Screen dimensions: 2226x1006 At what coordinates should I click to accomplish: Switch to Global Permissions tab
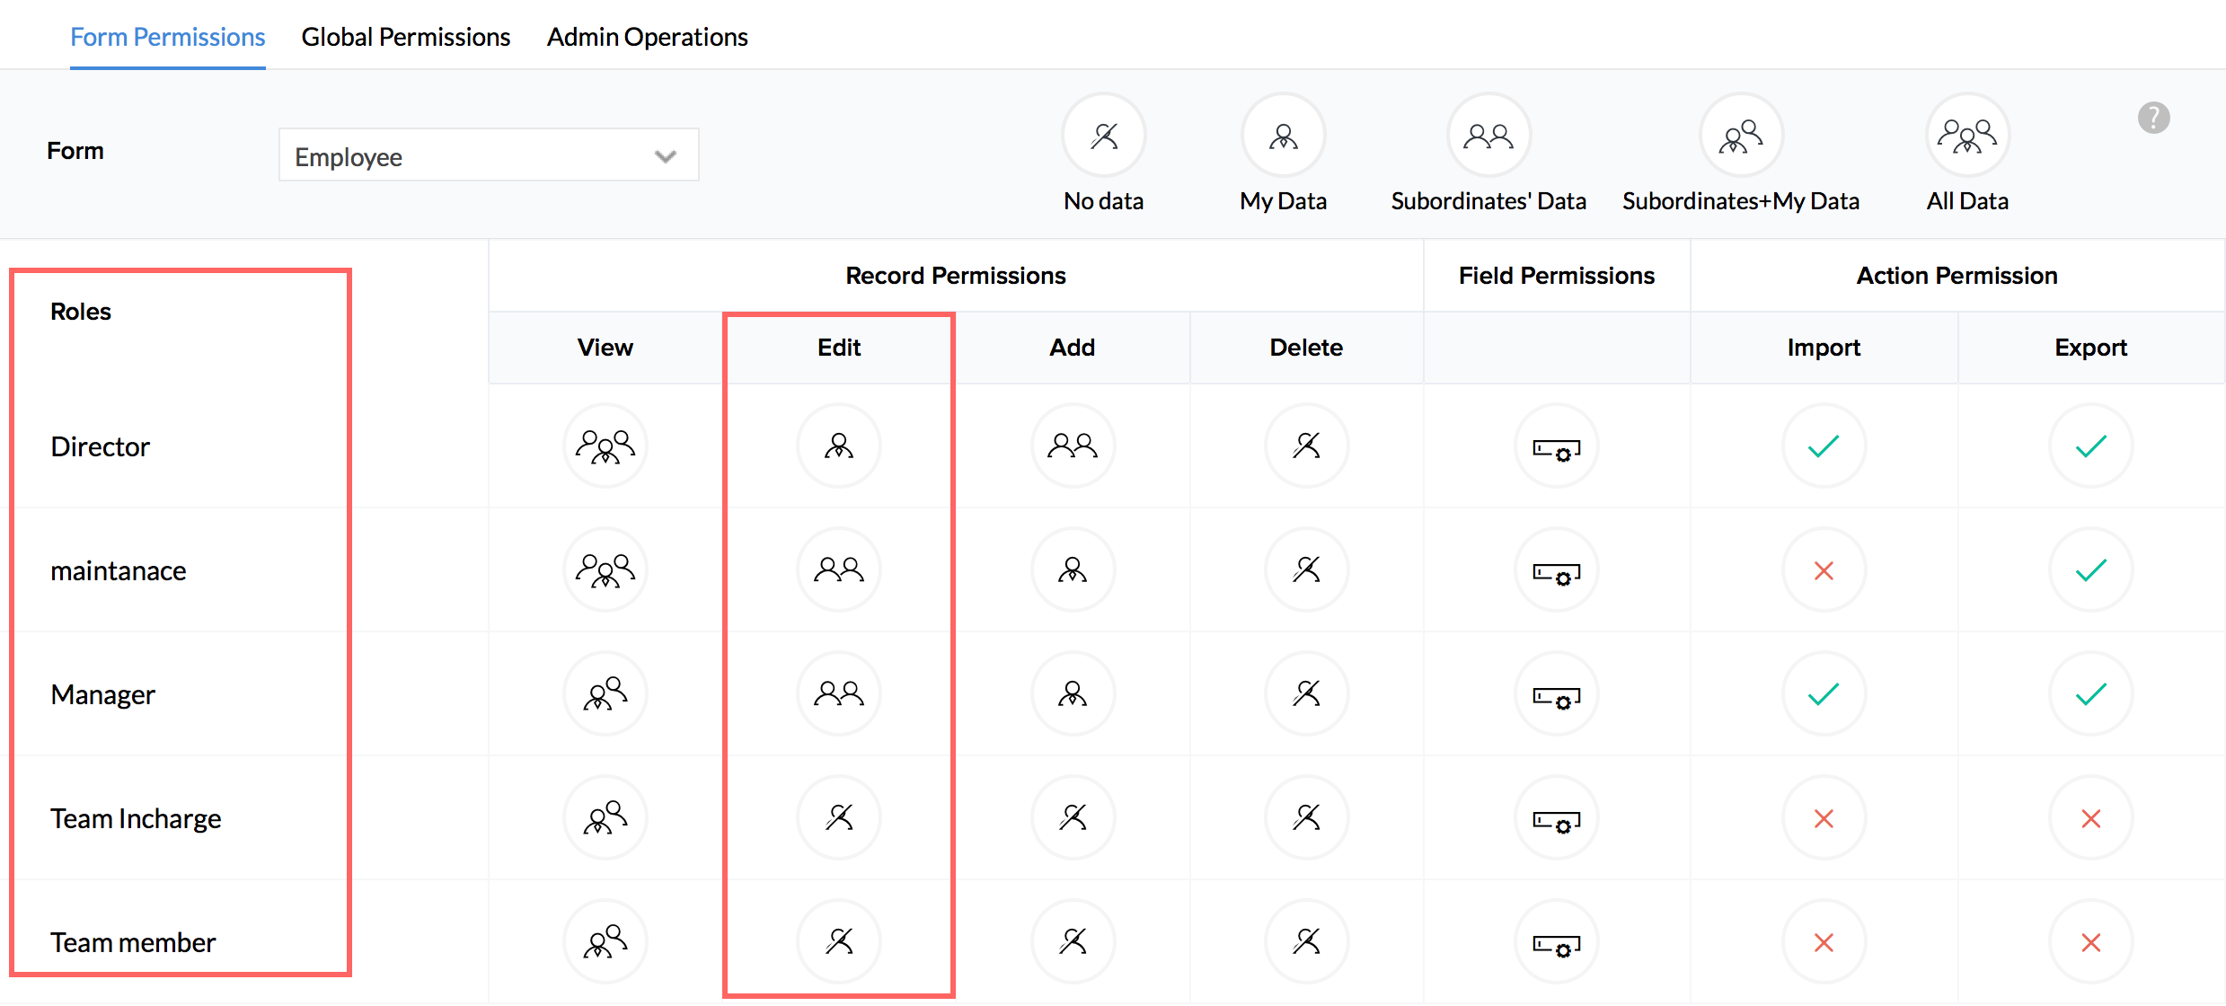click(x=405, y=37)
